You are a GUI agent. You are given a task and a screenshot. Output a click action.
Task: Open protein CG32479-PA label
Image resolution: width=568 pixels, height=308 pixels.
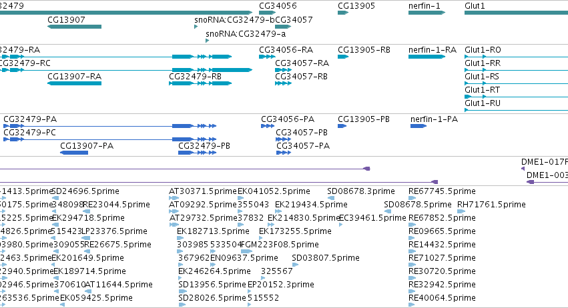pos(30,119)
